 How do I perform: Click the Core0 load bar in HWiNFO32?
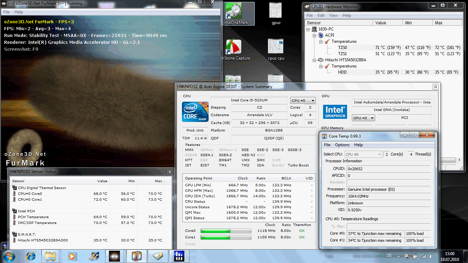(x=226, y=231)
